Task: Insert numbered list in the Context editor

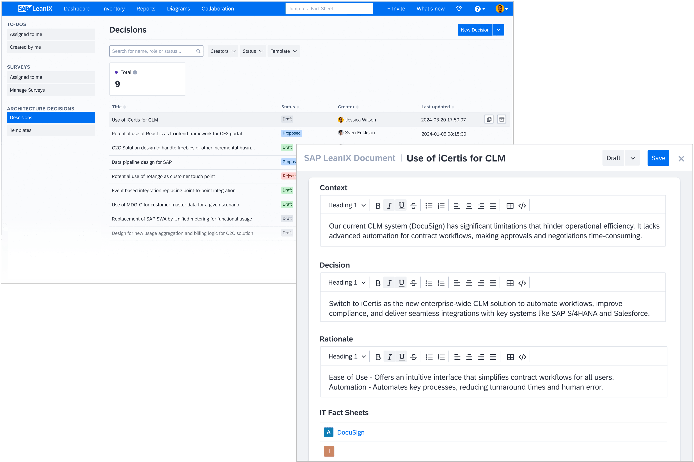Action: pos(441,206)
